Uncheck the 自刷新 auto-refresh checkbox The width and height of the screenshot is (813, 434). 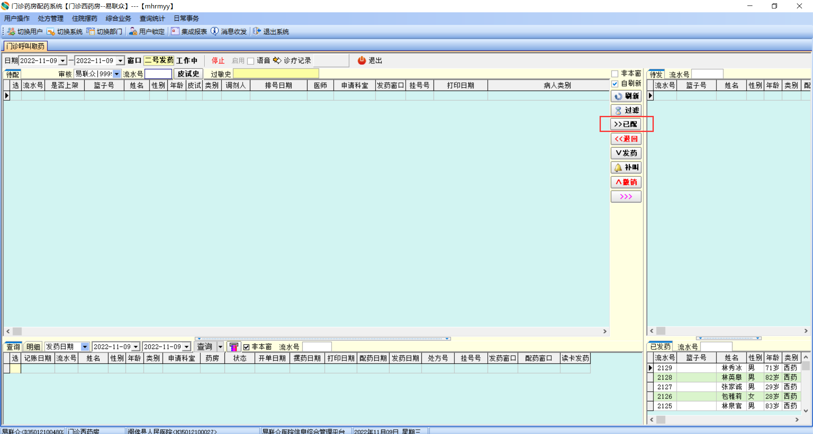[x=615, y=84]
